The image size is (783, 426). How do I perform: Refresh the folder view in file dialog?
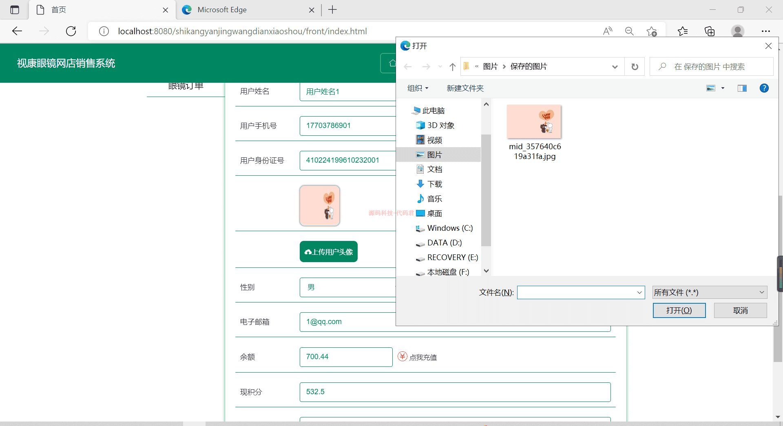(x=635, y=67)
